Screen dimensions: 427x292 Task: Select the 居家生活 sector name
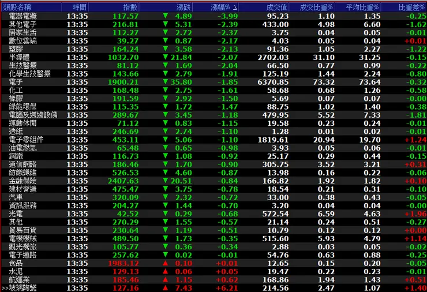[x=23, y=33]
